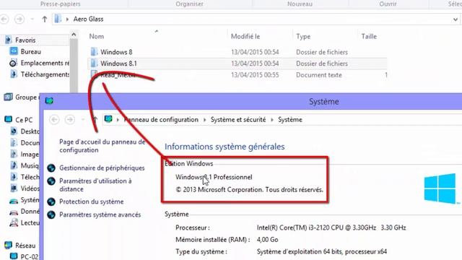Select Réseau in navigation pane

(x=25, y=246)
